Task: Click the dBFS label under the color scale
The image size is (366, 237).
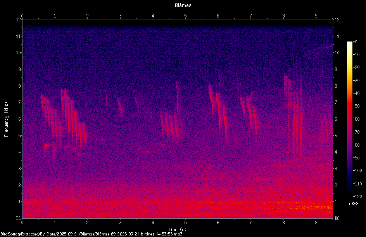Action: click(354, 204)
